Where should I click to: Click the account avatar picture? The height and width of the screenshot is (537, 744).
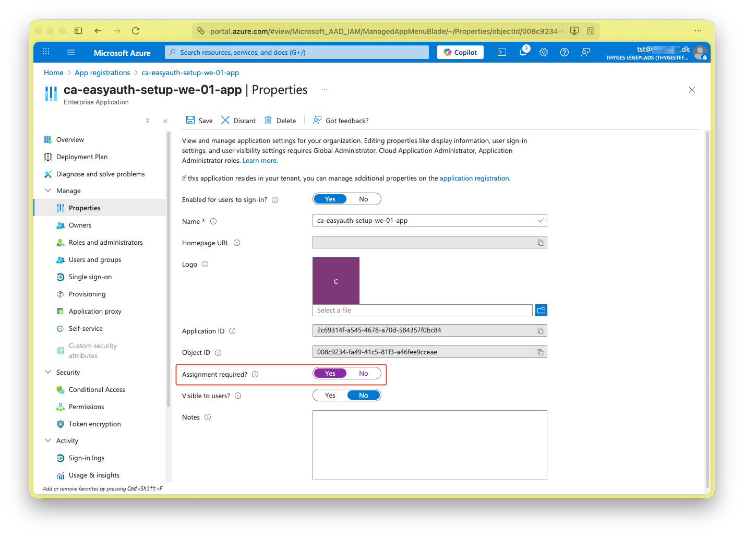click(700, 52)
